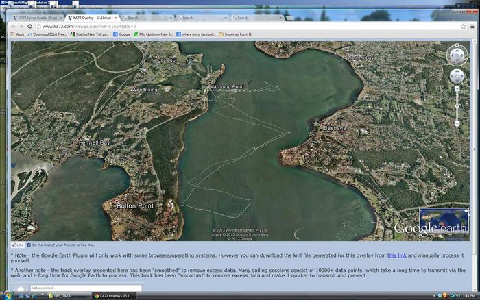Click the Marmong Point map label
The image size is (480, 300).
click(228, 86)
